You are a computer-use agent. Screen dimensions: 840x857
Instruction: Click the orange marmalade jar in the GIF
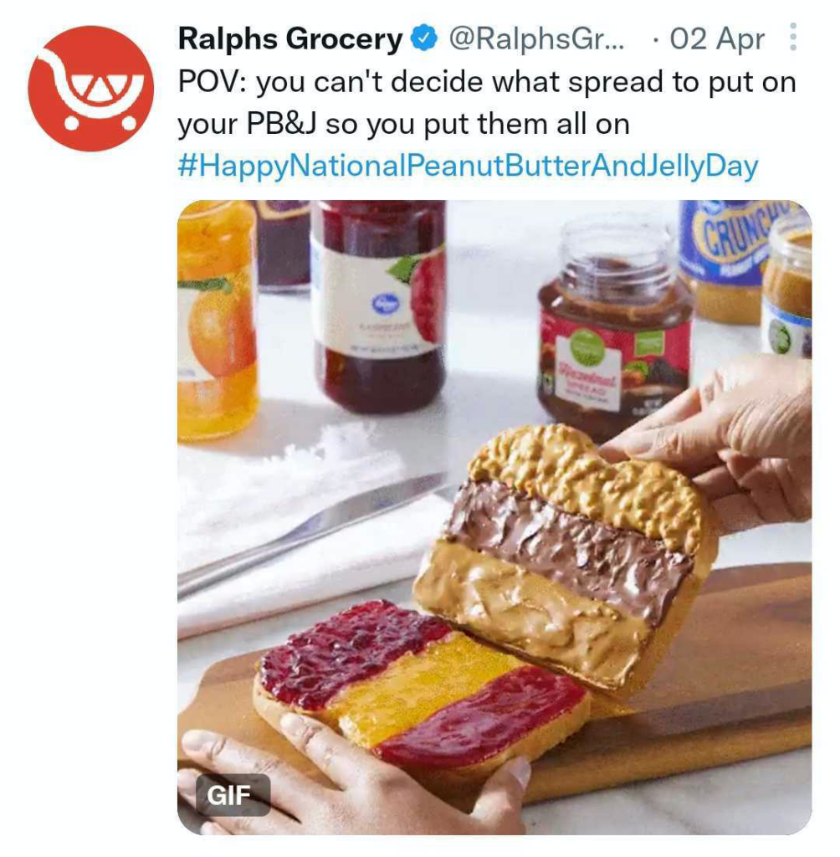217,320
